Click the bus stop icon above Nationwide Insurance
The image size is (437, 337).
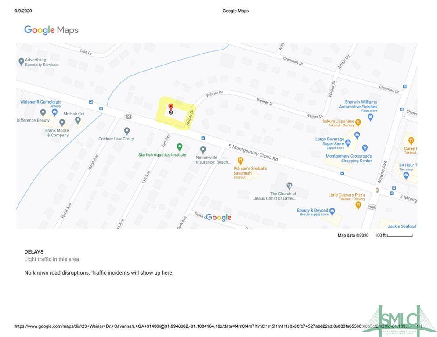click(203, 138)
